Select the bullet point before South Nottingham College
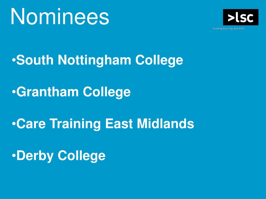266x199 pixels. click(14, 60)
